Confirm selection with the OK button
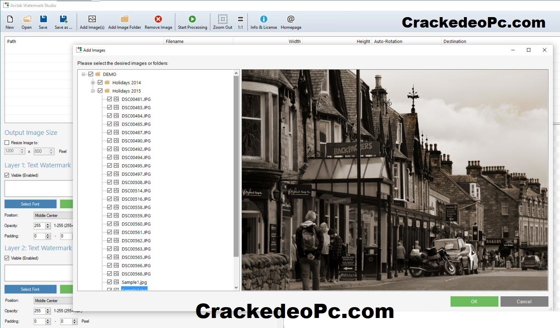 point(474,301)
